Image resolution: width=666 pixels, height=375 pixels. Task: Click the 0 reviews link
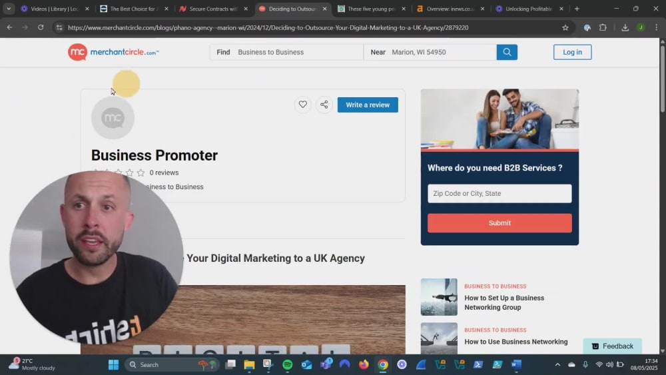coord(164,173)
